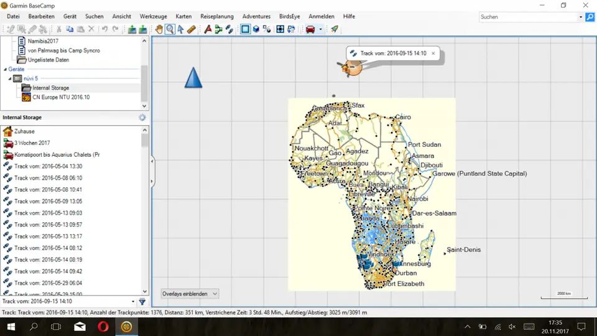The width and height of the screenshot is (597, 336).
Task: Click the Paste toolbar icon
Action: pyautogui.click(x=80, y=29)
